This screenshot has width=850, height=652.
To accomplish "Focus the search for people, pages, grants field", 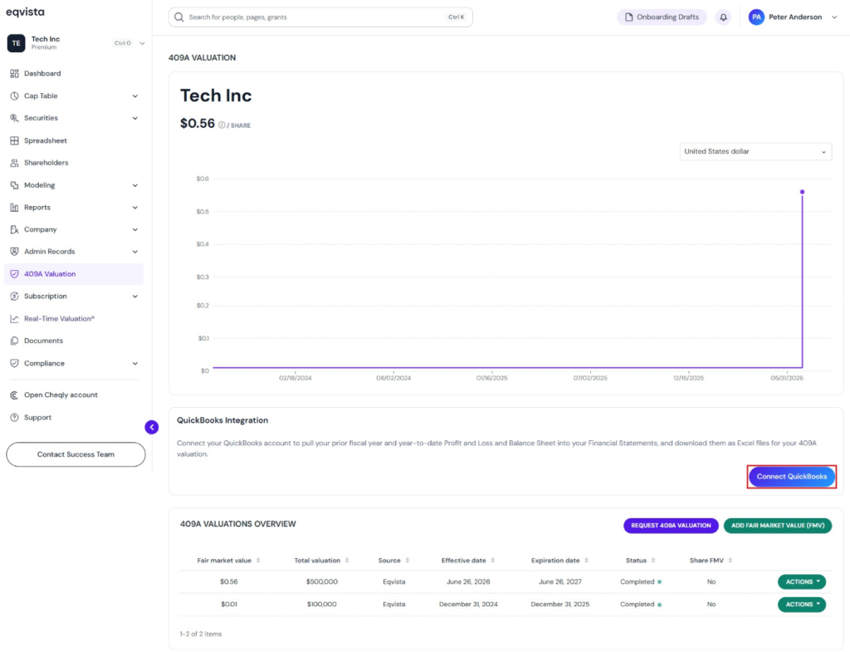I will (x=320, y=17).
